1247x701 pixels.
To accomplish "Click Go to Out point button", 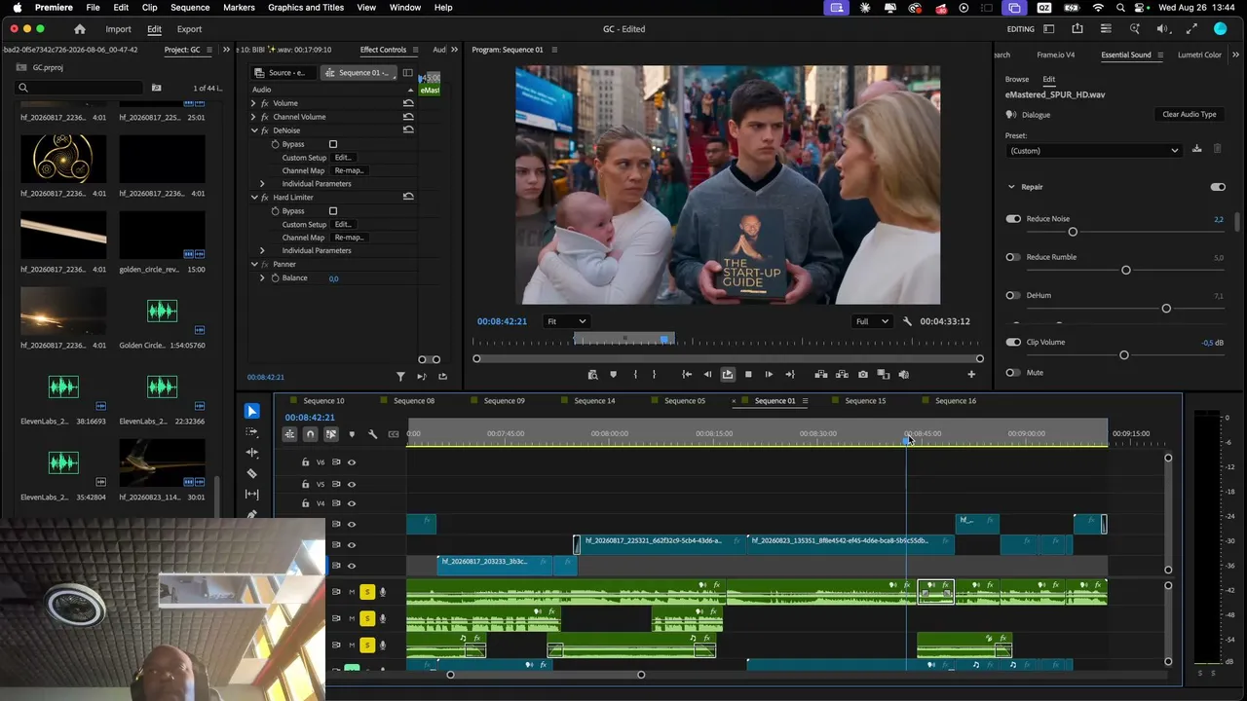I will click(788, 374).
